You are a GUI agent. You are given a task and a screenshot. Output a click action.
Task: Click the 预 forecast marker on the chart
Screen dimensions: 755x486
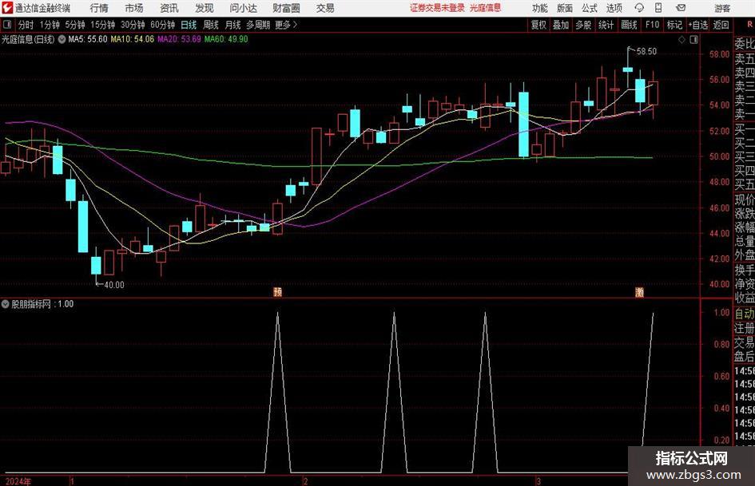(277, 291)
